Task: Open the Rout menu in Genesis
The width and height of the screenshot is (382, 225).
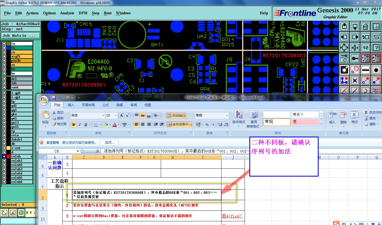Action: (108, 13)
